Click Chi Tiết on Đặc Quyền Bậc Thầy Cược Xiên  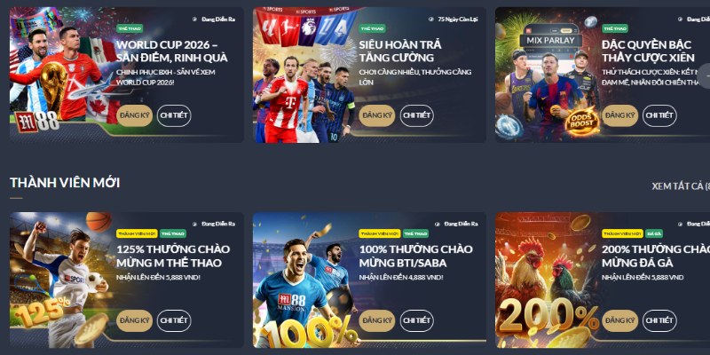[659, 115]
